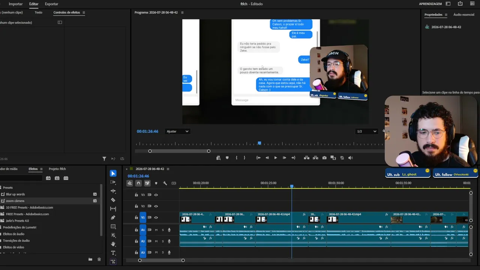Click the Lift button in Program monitor

[x=306, y=158]
